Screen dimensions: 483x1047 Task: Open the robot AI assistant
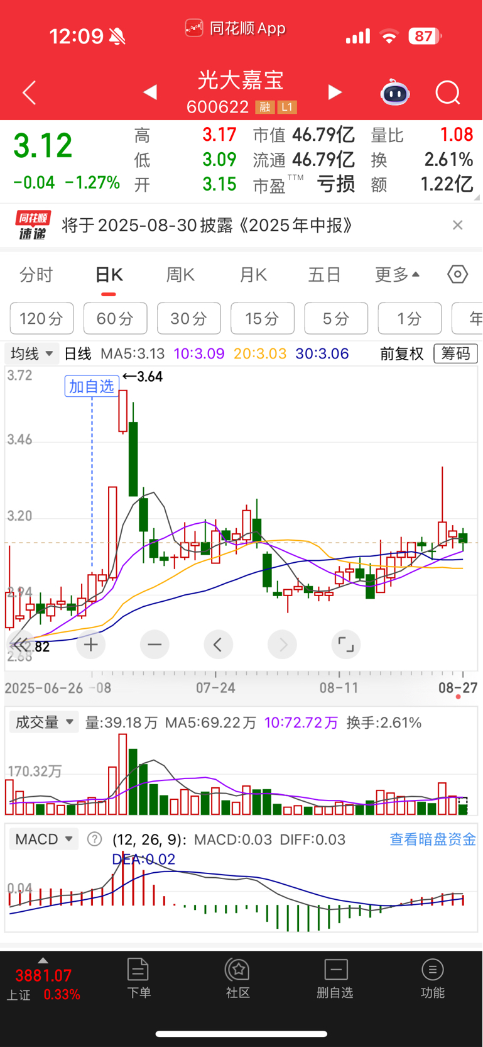pyautogui.click(x=395, y=92)
